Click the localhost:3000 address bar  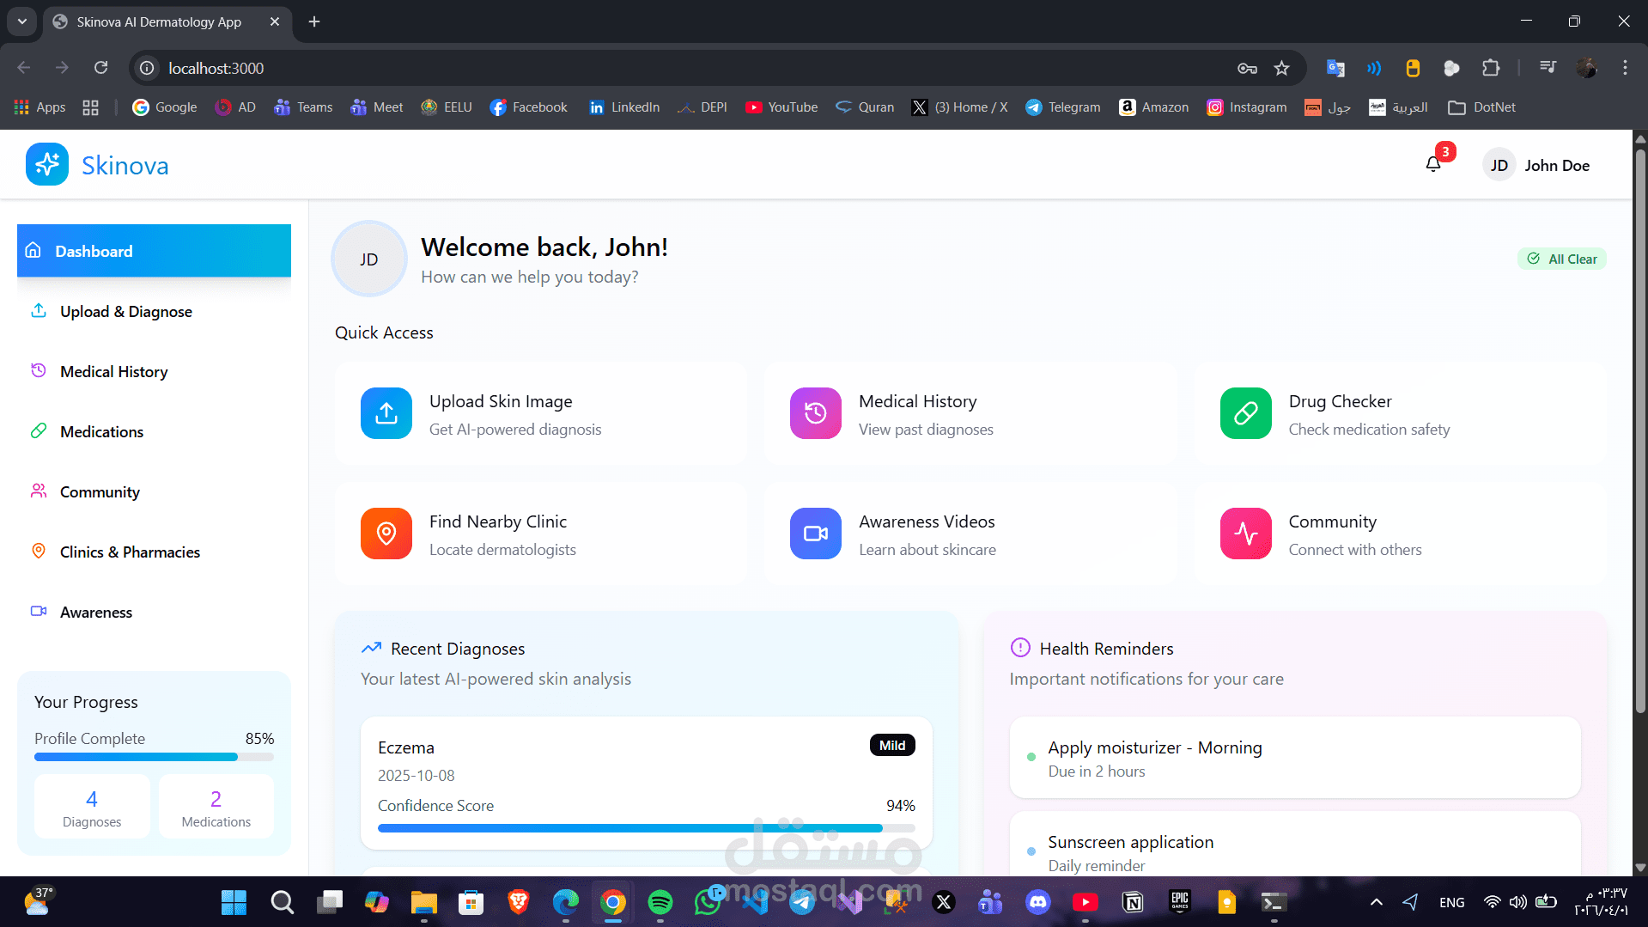pyautogui.click(x=687, y=68)
